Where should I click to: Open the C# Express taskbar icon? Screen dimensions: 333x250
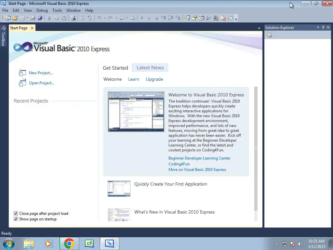click(89, 243)
